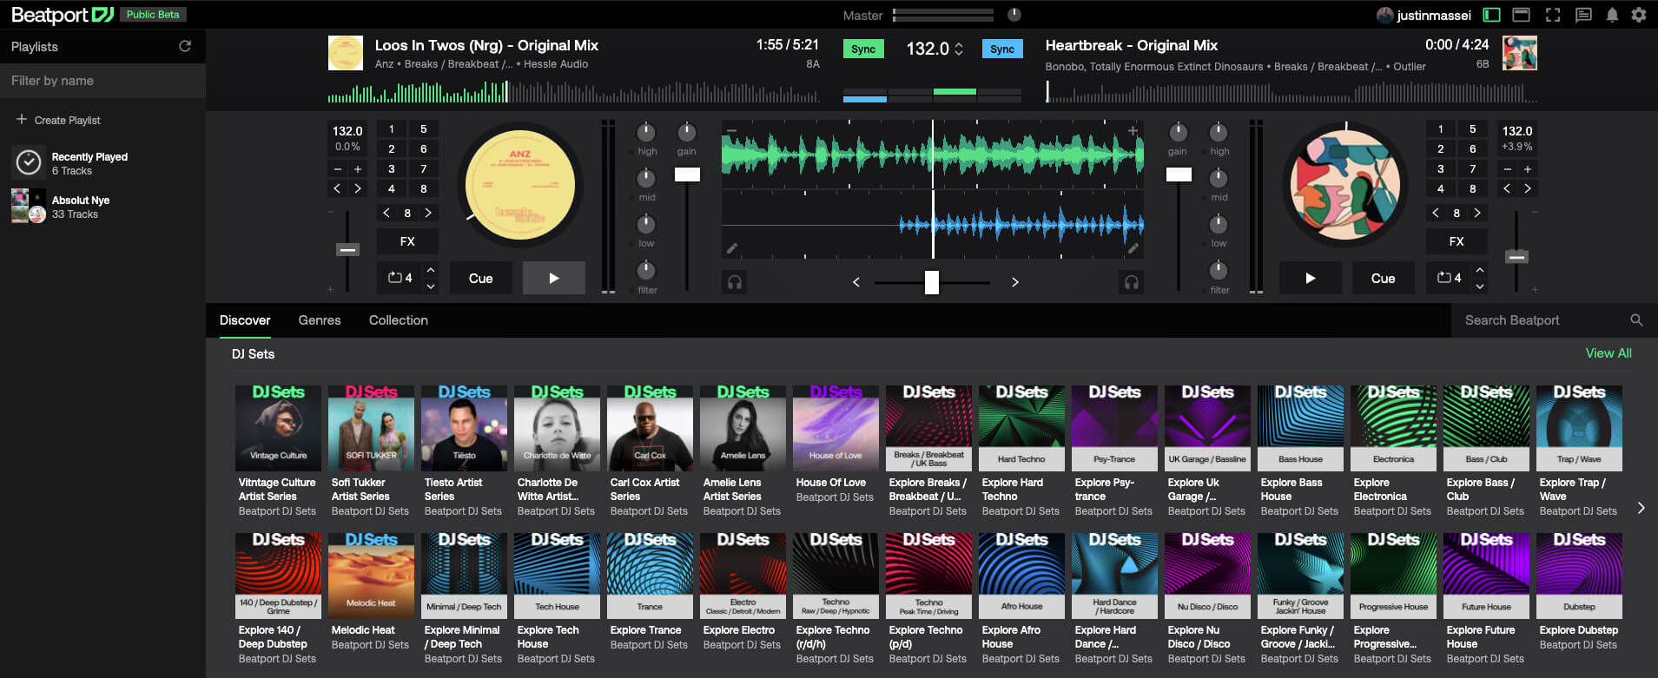Trigger hot cue 8 on right deck
The image size is (1658, 678).
click(1472, 188)
